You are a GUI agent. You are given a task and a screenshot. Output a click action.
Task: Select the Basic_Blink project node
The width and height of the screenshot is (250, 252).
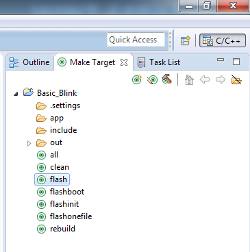[x=50, y=93]
